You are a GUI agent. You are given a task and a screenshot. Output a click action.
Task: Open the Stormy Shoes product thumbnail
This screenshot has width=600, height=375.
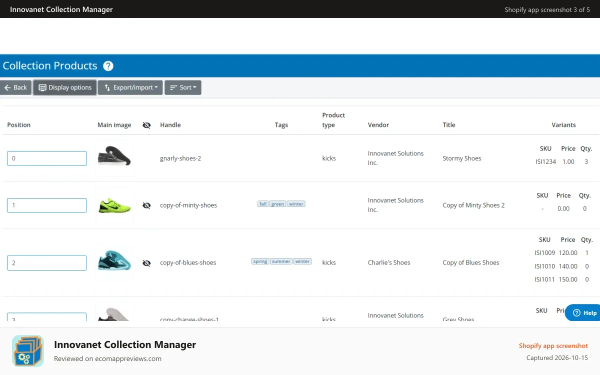pos(114,158)
